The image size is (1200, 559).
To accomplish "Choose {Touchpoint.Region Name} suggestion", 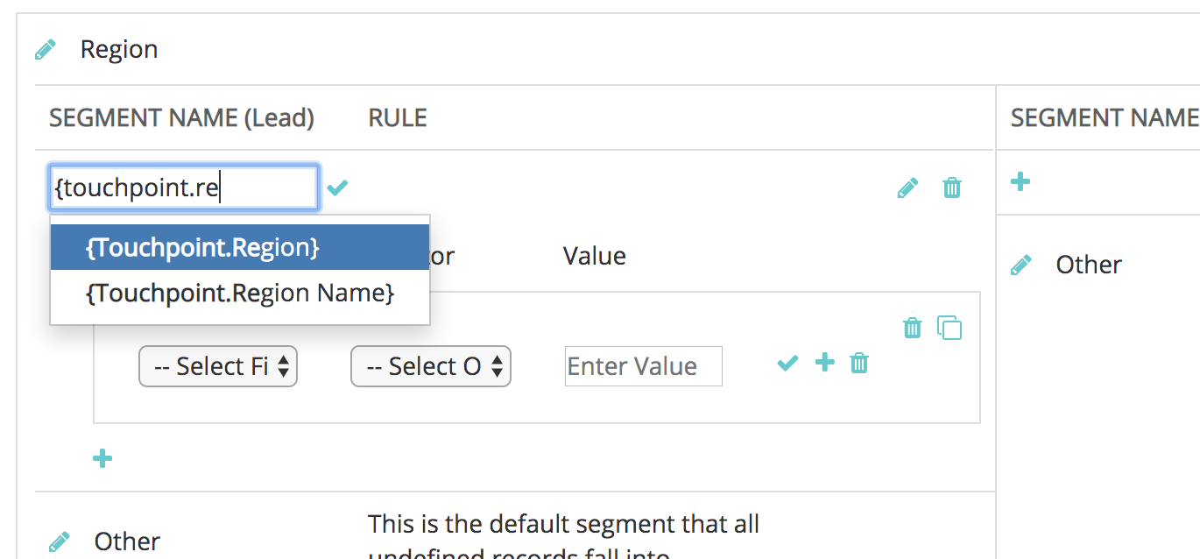I will [x=239, y=293].
